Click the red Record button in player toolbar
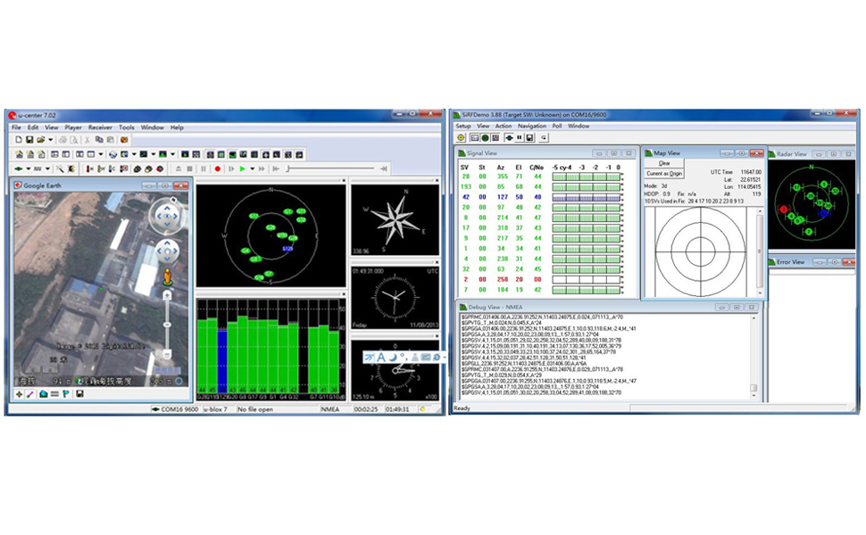Screen dimensions: 866x535 point(217,169)
